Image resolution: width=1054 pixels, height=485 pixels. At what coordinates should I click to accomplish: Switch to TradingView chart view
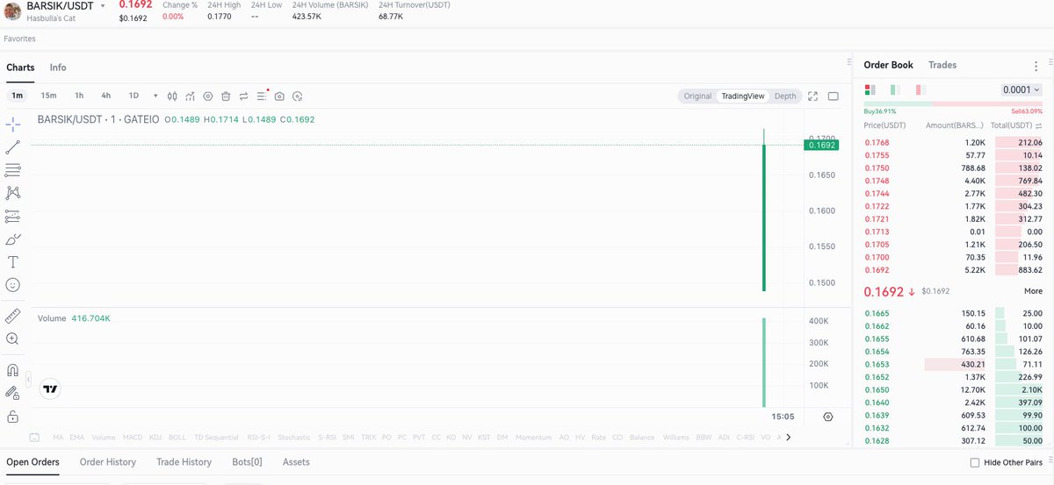(743, 96)
